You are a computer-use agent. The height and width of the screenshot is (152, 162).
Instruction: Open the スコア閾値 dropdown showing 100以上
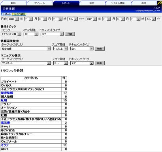(60, 49)
